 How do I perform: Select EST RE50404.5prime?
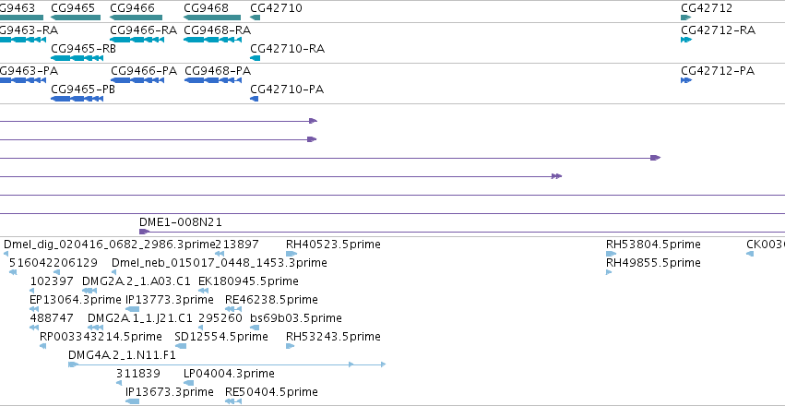[233, 401]
